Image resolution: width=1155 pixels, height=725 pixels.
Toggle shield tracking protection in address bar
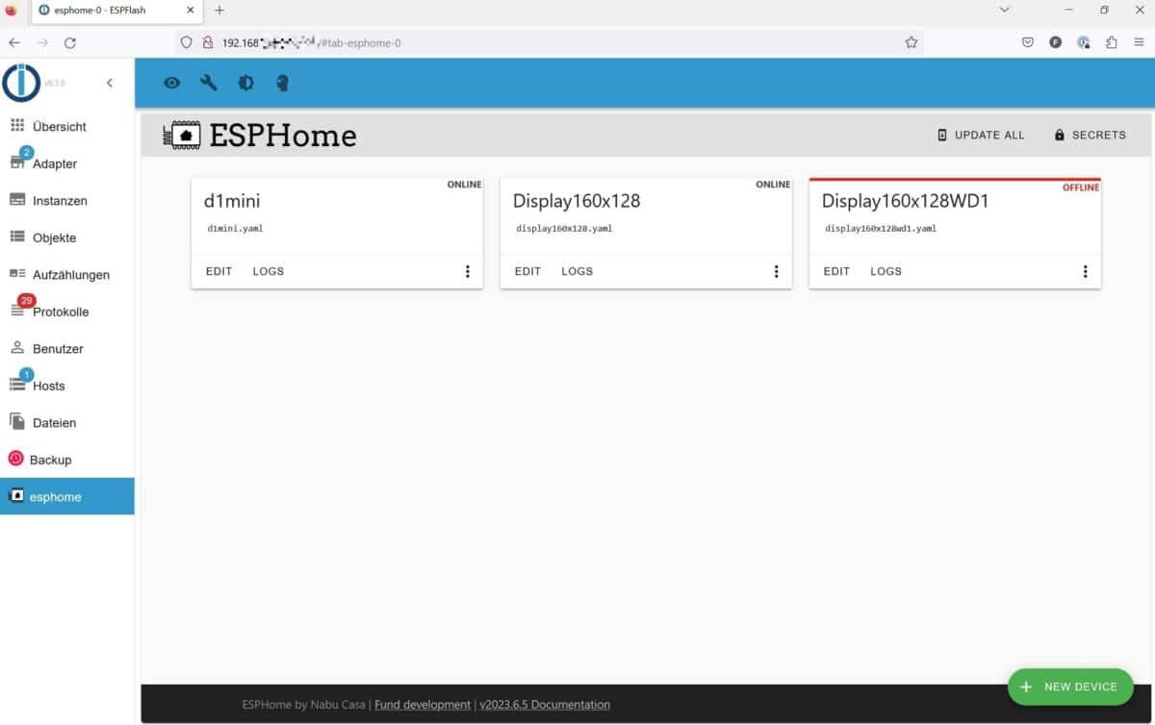click(184, 42)
